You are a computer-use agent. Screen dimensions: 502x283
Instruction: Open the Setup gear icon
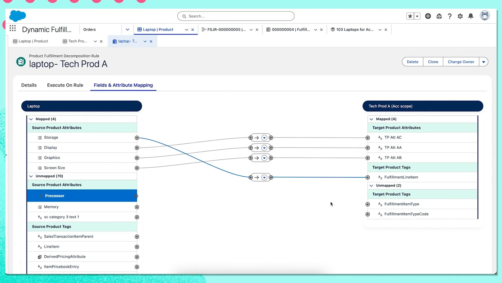point(460,16)
